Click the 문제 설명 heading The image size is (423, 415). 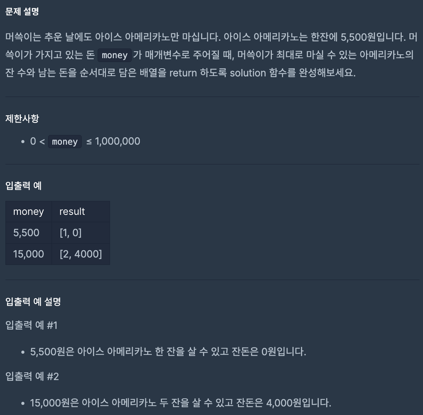click(22, 12)
